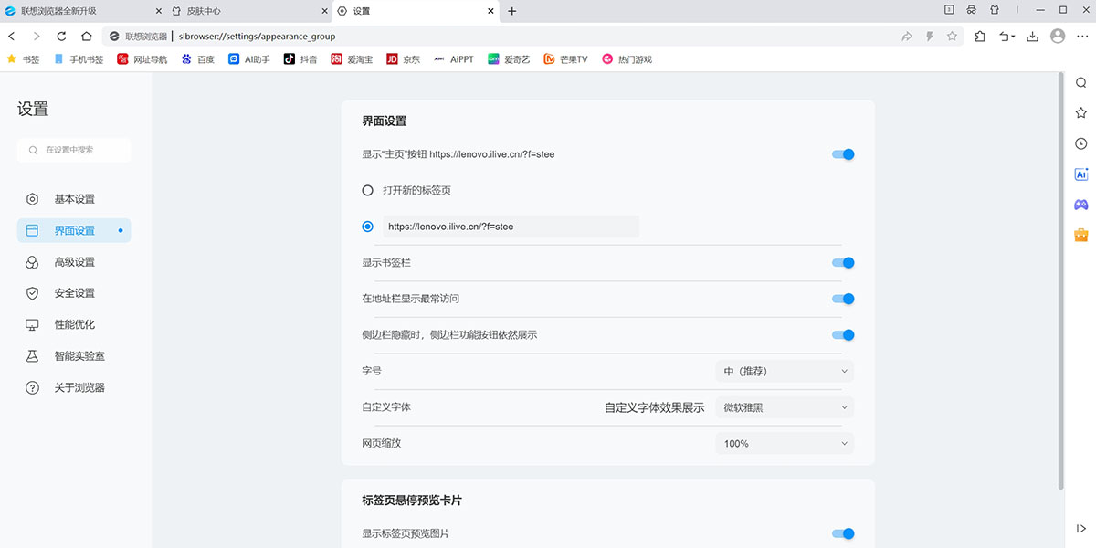Open the extensions puzzle icon
Screen dimensions: 1096x548
pyautogui.click(x=980, y=37)
